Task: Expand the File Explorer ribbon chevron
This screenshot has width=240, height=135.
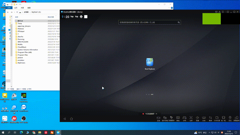Action: point(169,8)
